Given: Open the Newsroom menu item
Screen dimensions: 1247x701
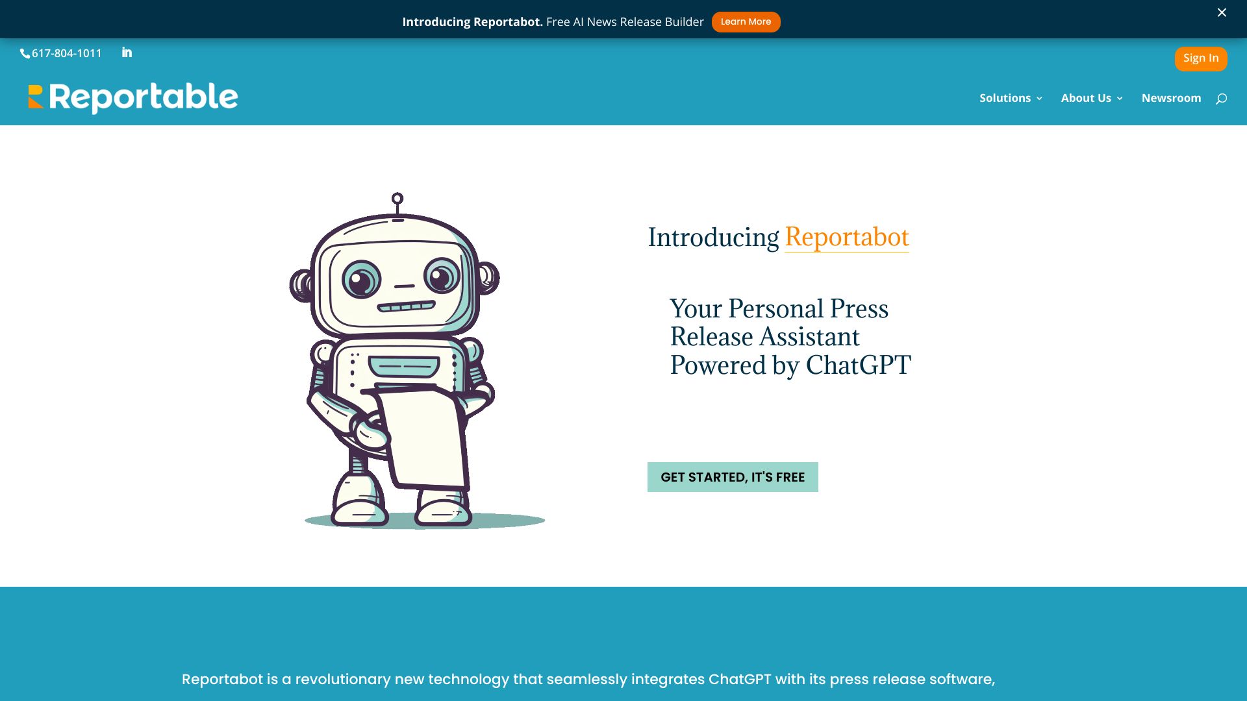Looking at the screenshot, I should pos(1171,98).
